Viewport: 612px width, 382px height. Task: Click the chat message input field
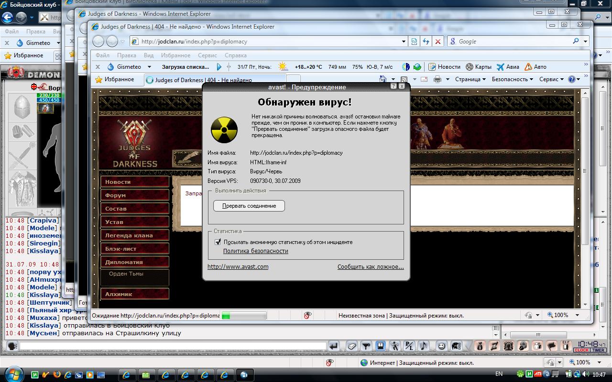coord(173,346)
